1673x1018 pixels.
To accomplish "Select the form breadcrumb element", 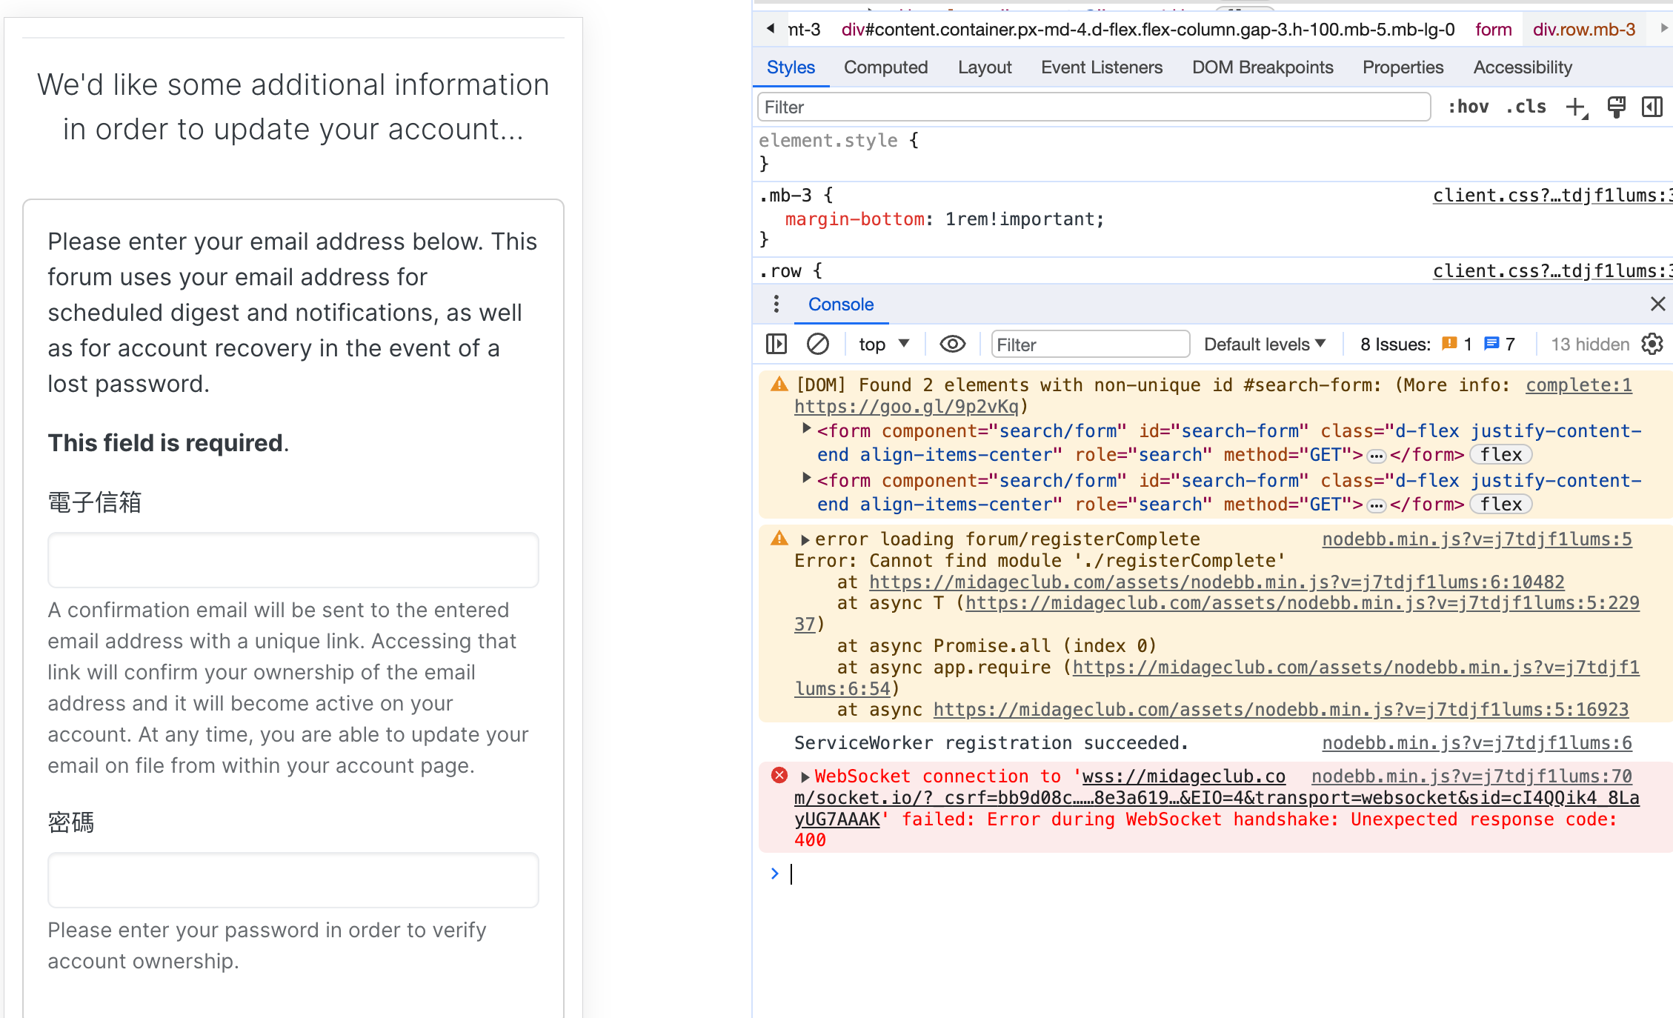I will pyautogui.click(x=1493, y=30).
